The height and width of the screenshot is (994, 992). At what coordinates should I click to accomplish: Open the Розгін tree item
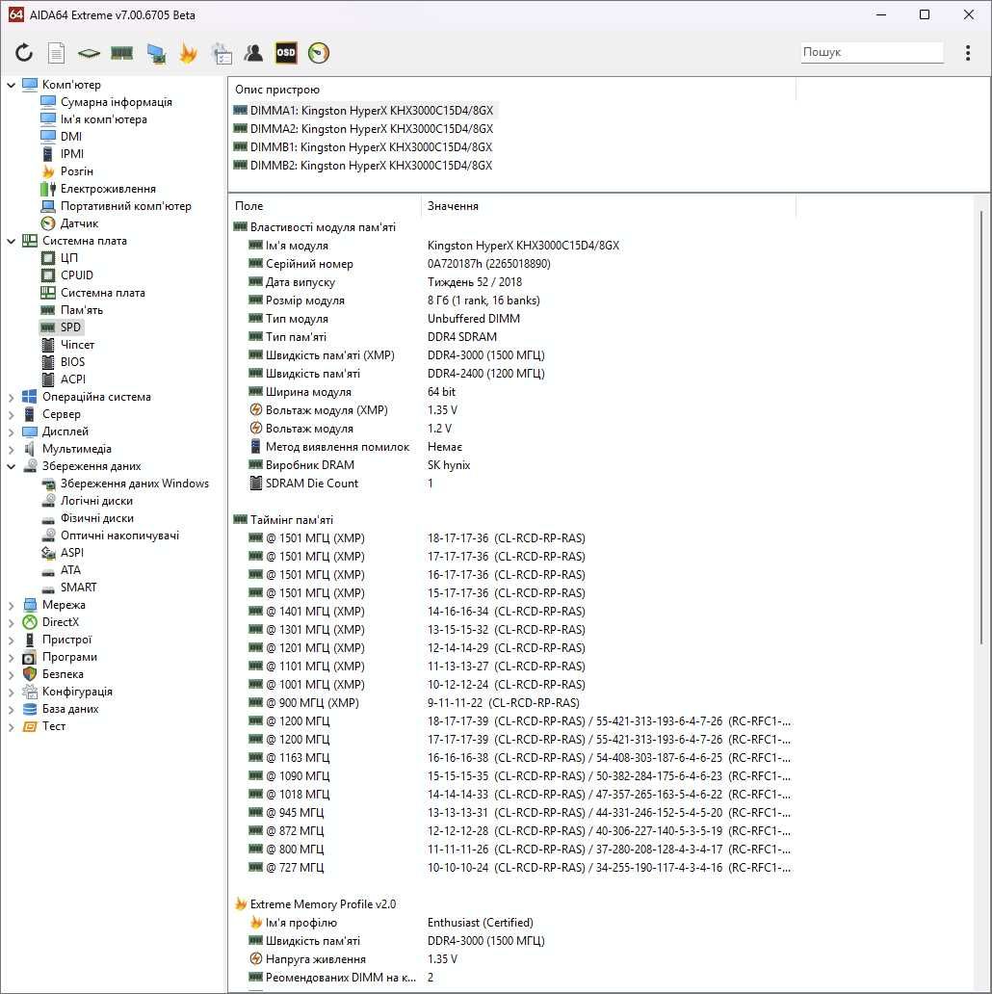click(x=77, y=171)
